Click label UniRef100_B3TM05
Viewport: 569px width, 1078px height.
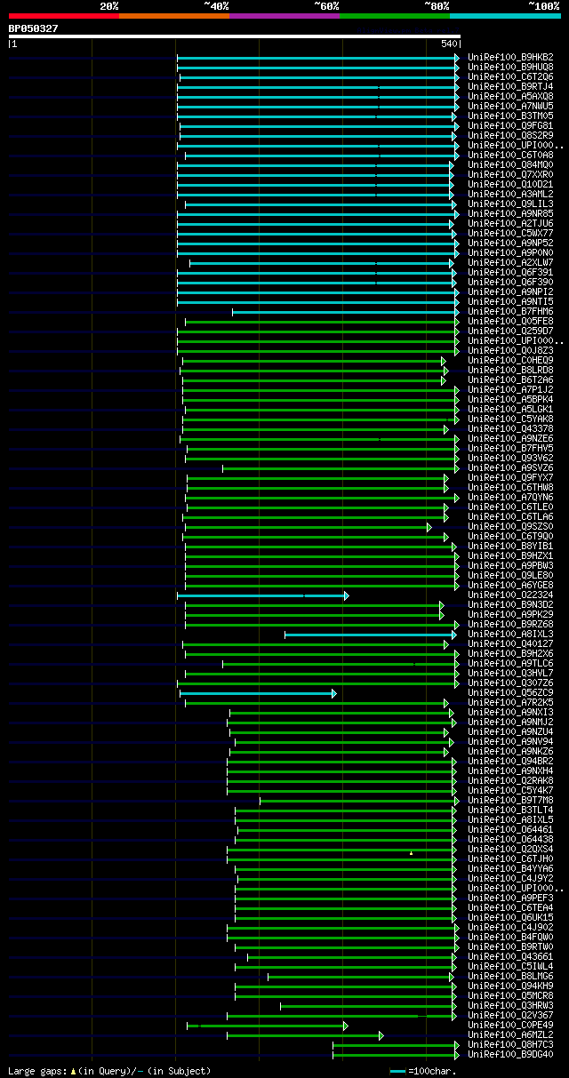(x=510, y=116)
